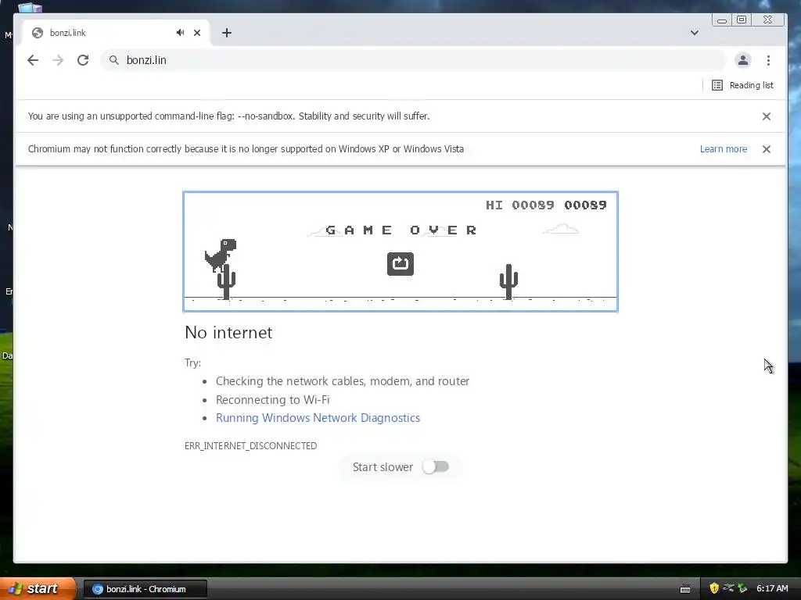Expand the tab search chevron
This screenshot has width=801, height=600.
tap(695, 33)
